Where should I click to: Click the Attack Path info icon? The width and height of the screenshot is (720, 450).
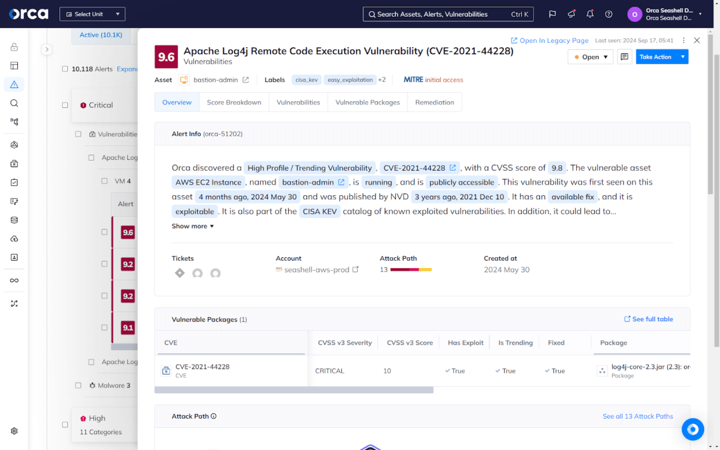click(x=213, y=416)
